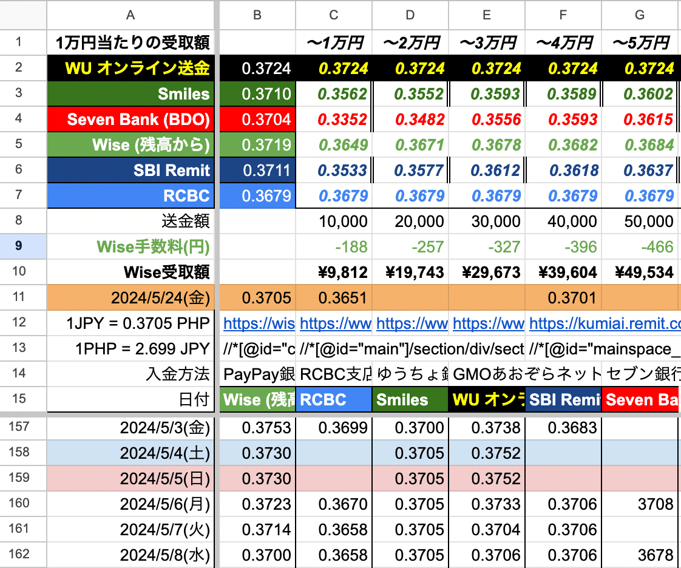This screenshot has width=681, height=568.
Task: Click the 'Smiles' header in row 15
Action: click(x=410, y=399)
